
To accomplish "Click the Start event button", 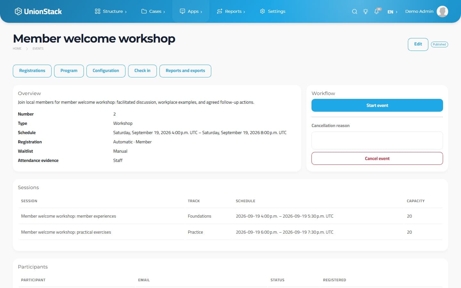I will point(377,105).
